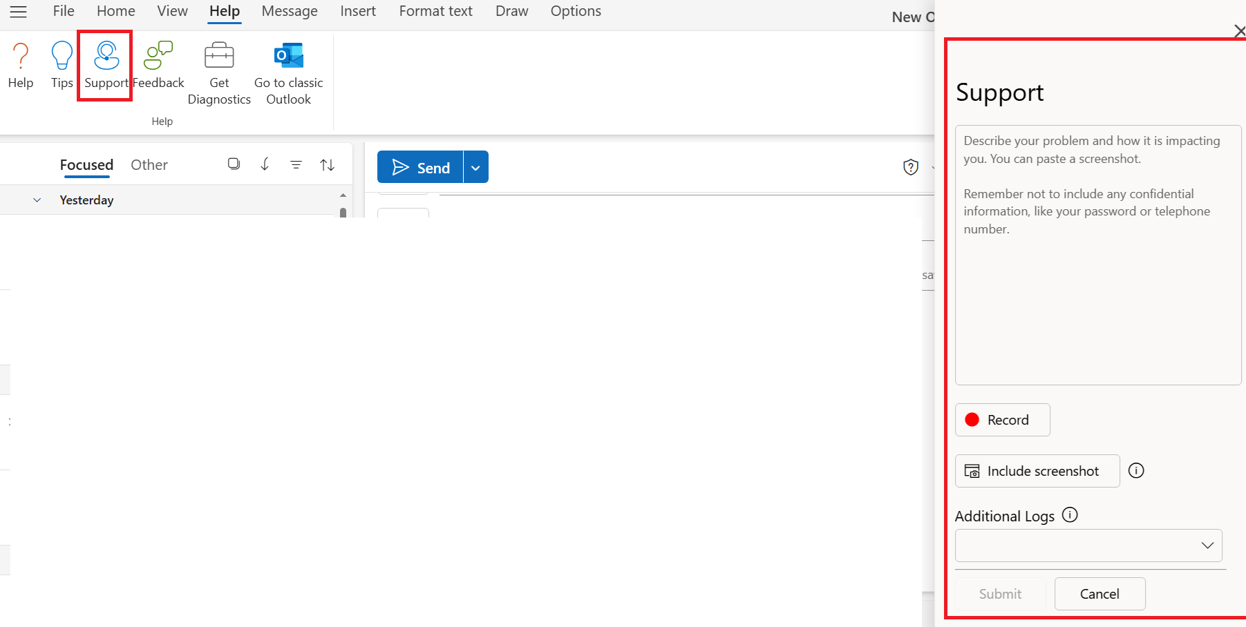1246x627 pixels.
Task: Click the select-all messages icon
Action: (x=234, y=164)
